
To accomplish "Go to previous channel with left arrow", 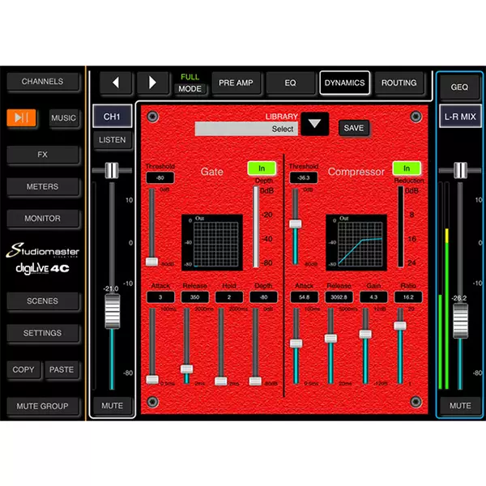I will click(115, 83).
